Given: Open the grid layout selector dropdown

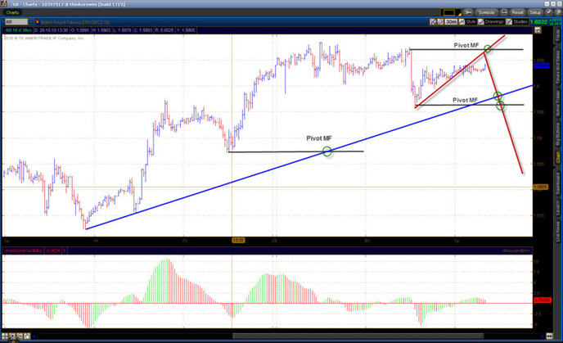Looking at the screenshot, I should click(451, 12).
